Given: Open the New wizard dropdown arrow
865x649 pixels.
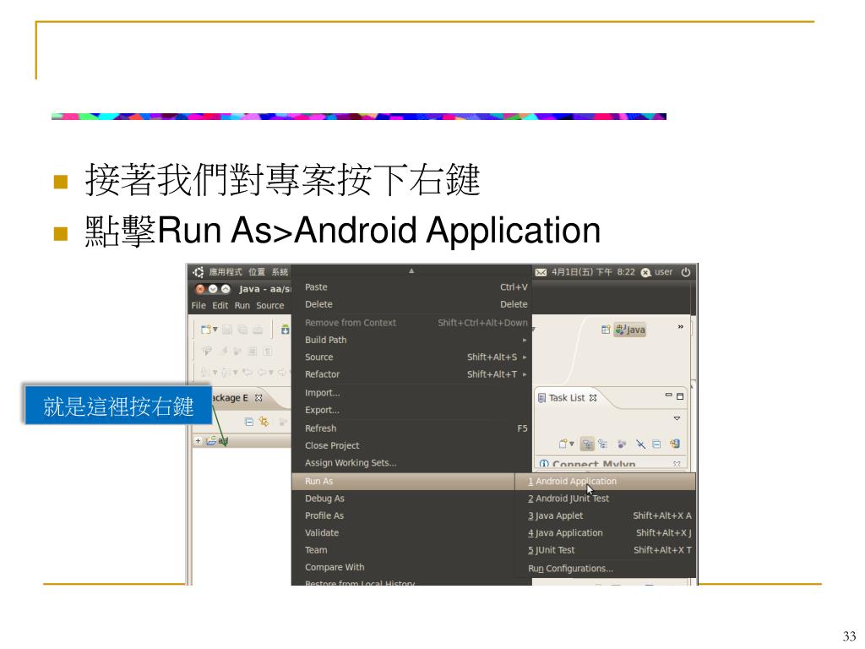Looking at the screenshot, I should (x=215, y=330).
